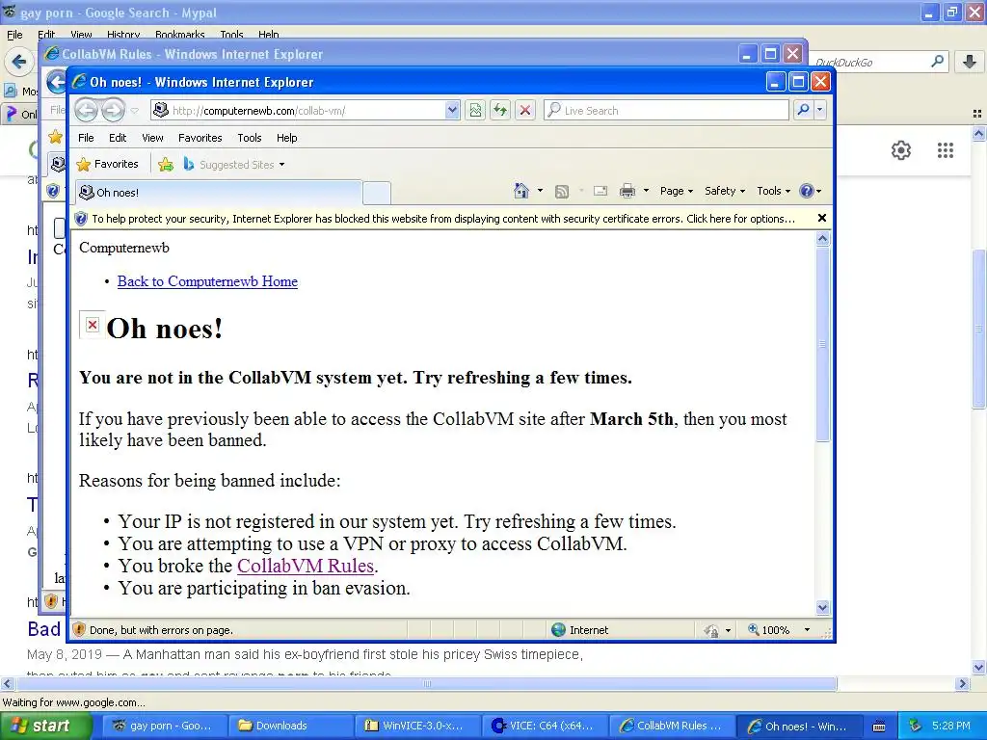This screenshot has height=740, width=987.
Task: Open the Page dropdown menu
Action: (x=677, y=191)
